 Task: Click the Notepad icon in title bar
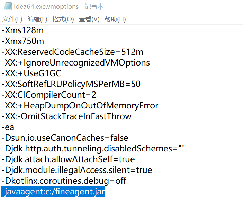tap(7, 7)
